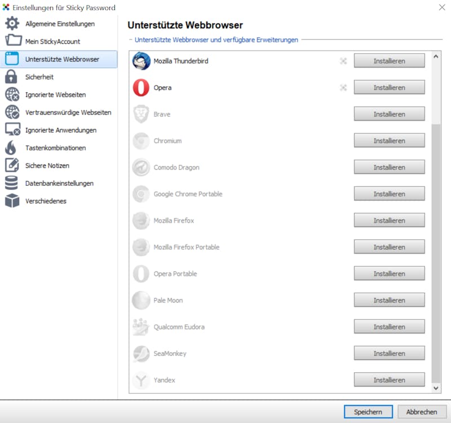
Task: Click the box icon for Verschiedenes
Action: point(12,201)
